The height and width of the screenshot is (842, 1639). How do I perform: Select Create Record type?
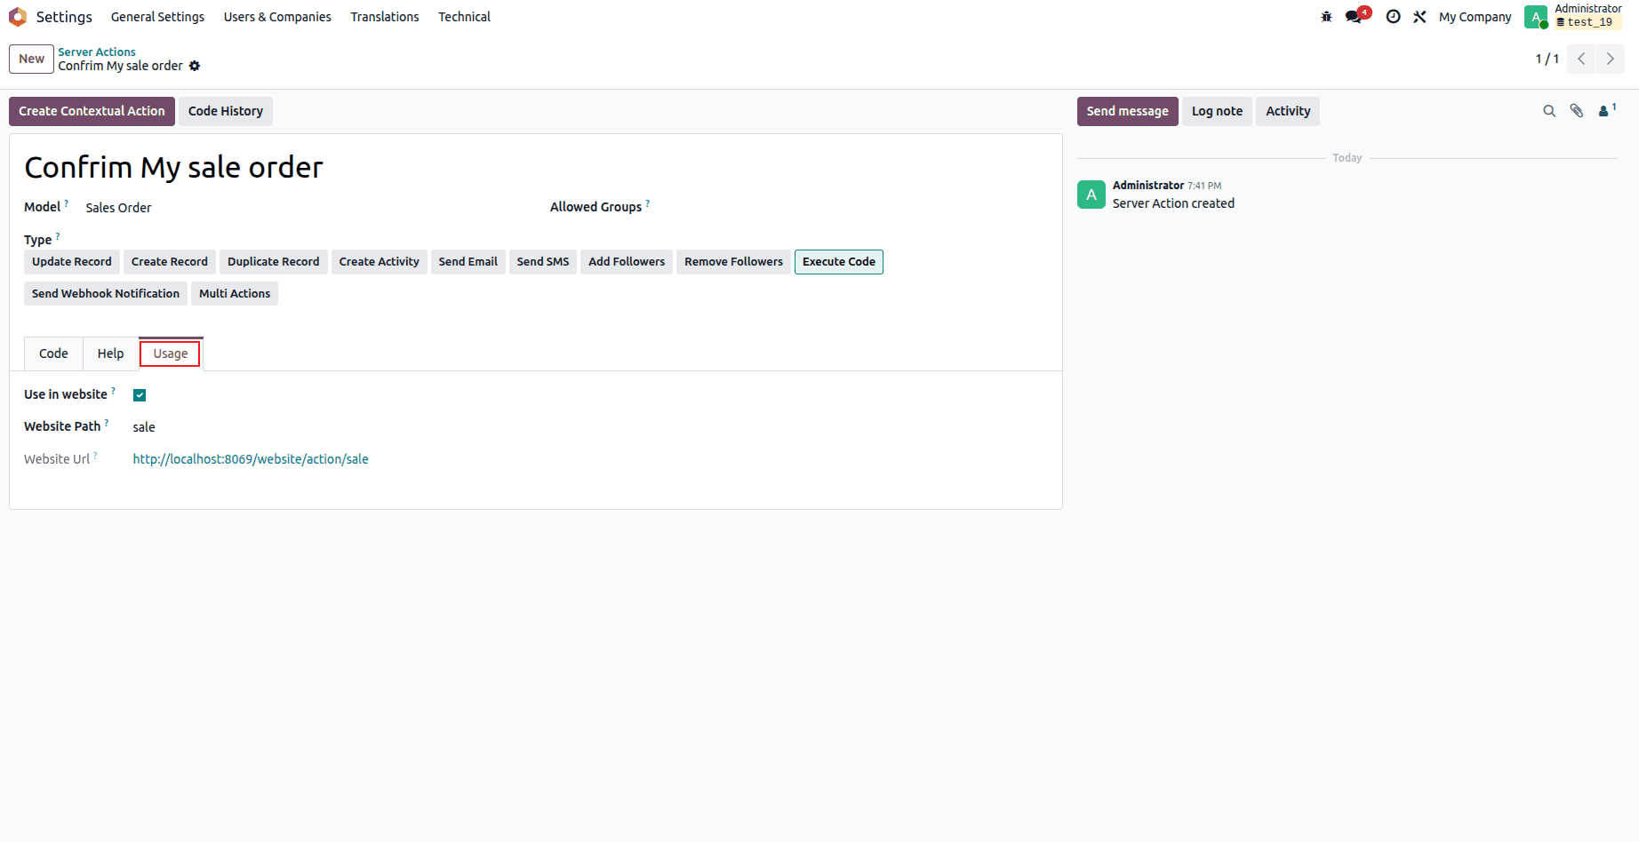[x=170, y=262]
